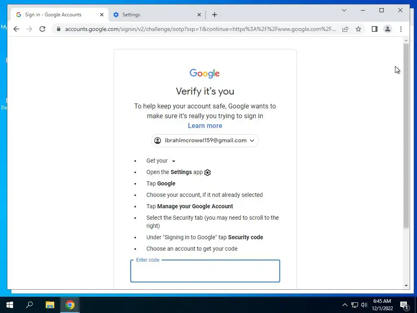Screen dimensions: 417x313
Task: Click the Chrome taskbar icon
Action: tap(70, 305)
